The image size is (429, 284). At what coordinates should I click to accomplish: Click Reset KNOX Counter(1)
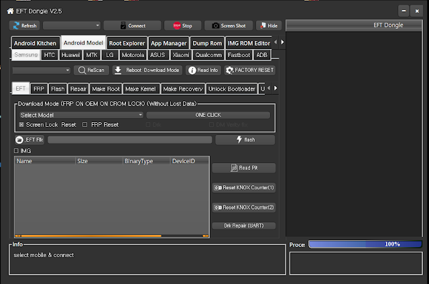pyautogui.click(x=244, y=187)
